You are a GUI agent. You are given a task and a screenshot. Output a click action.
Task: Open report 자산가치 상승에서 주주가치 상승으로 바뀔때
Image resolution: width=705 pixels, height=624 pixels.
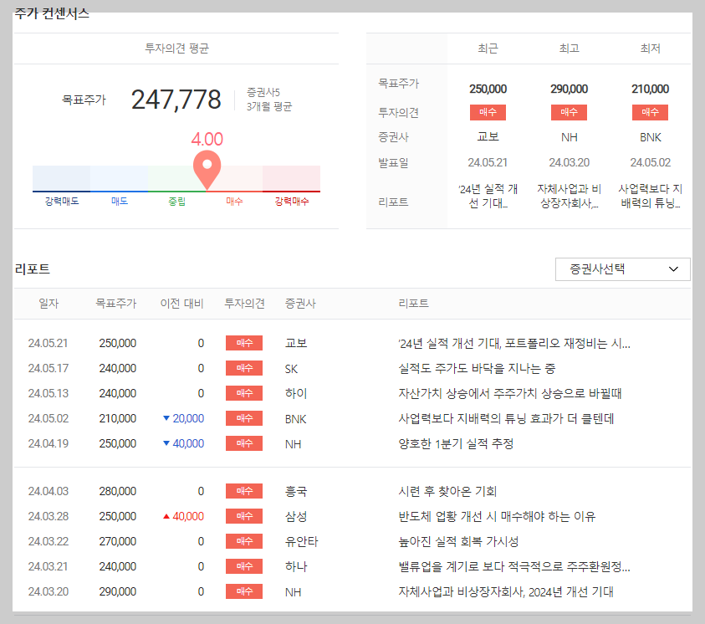coord(510,394)
